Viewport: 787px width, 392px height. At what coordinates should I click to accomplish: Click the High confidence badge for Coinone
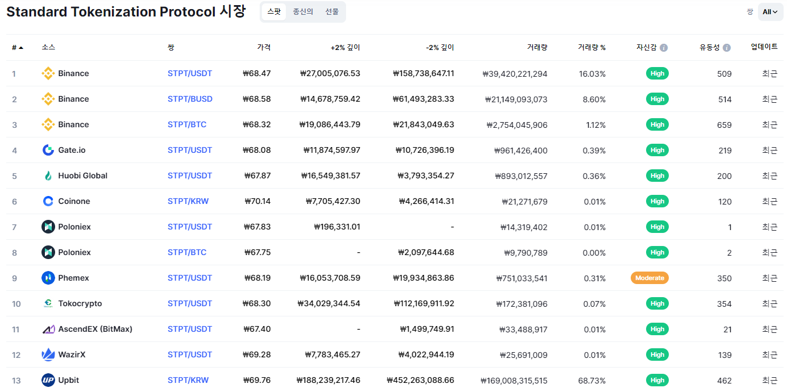coord(657,201)
